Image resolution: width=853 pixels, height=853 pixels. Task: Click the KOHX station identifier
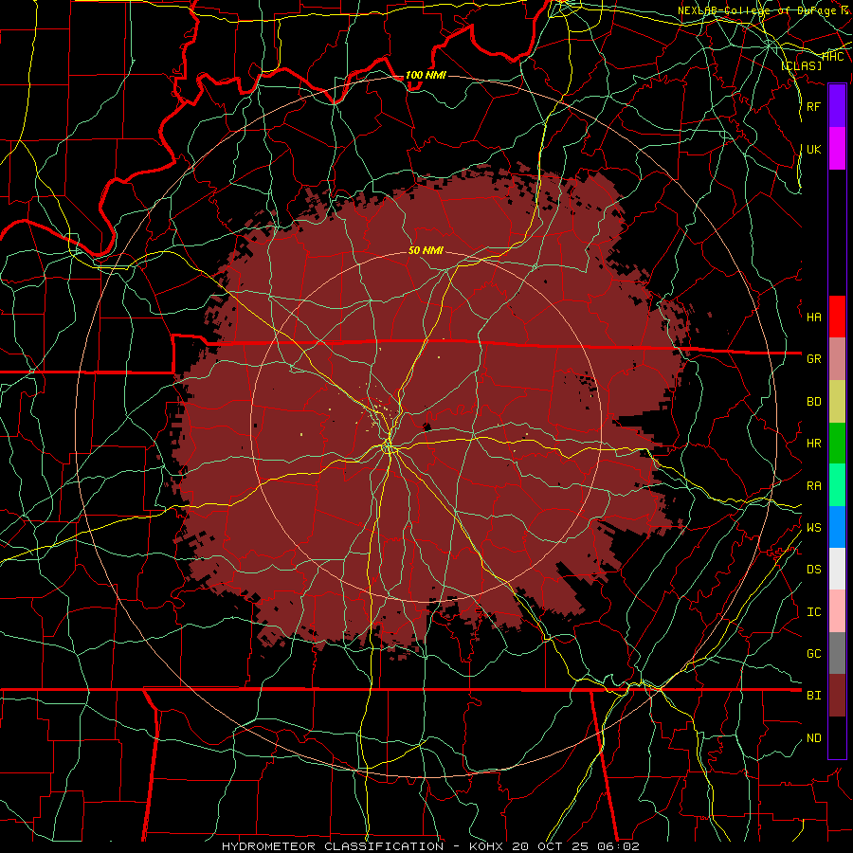[x=486, y=846]
